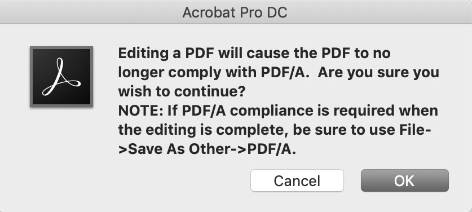Confirm editing by clicking OK
472x212 pixels.
(x=404, y=180)
